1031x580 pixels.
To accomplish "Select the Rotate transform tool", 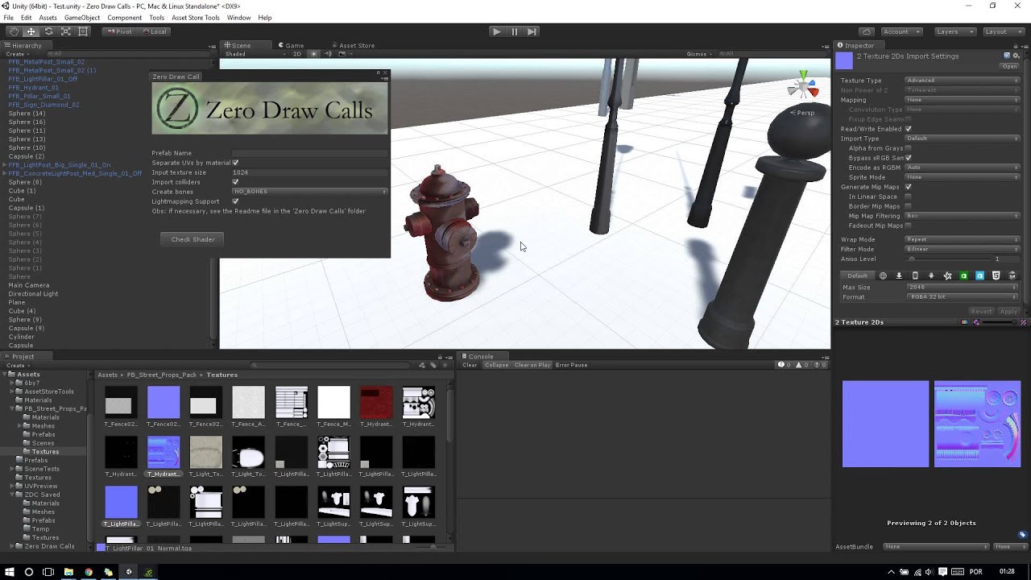I will click(x=48, y=31).
